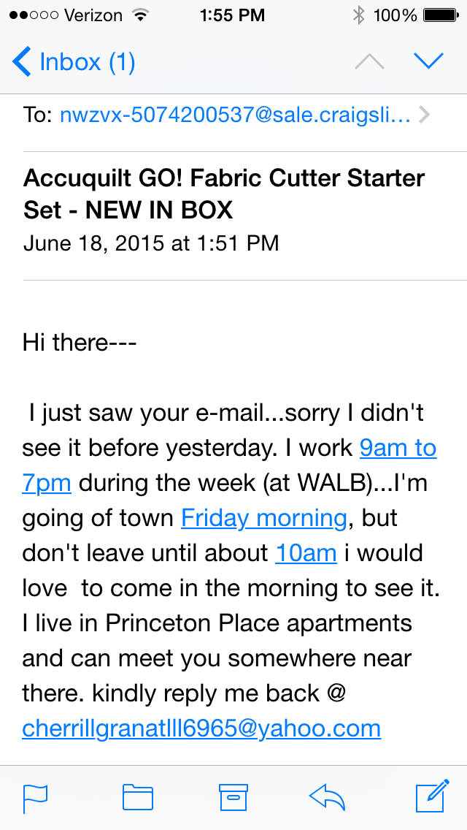Image resolution: width=467 pixels, height=830 pixels.
Task: Tap the reply arrow icon
Action: click(x=328, y=797)
